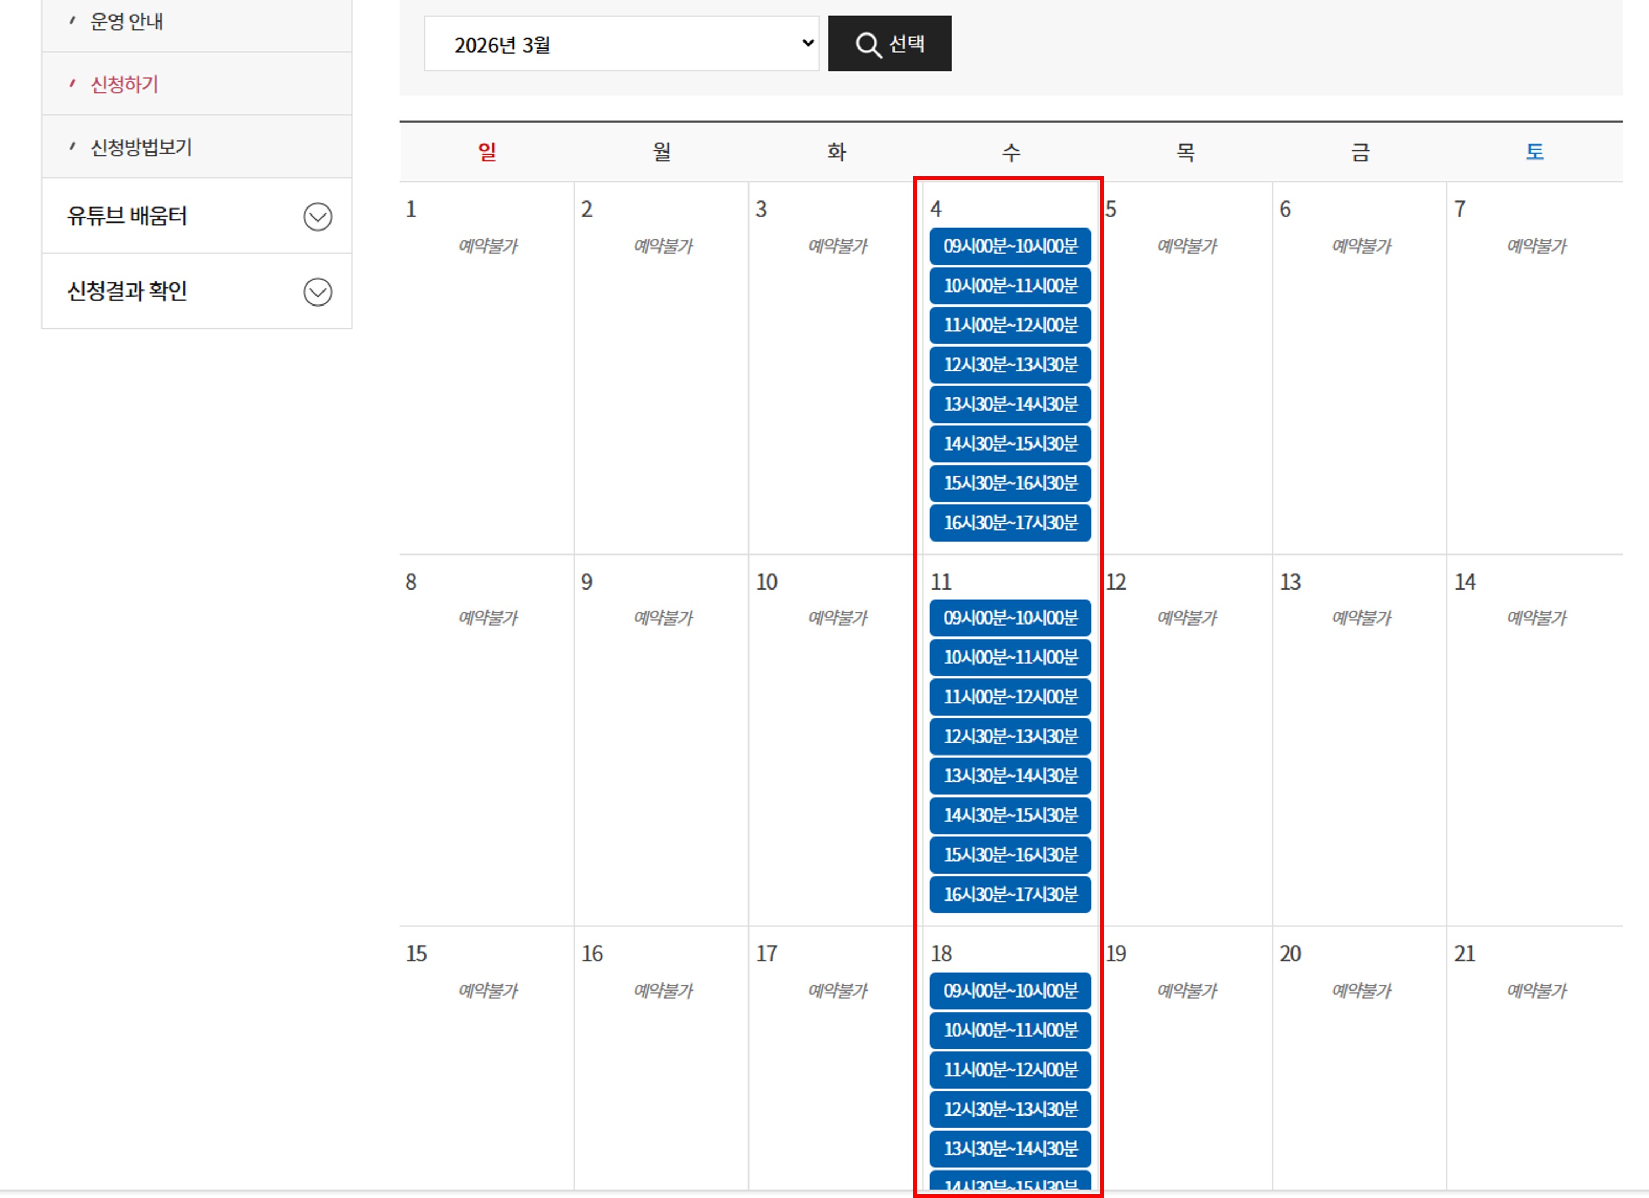
Task: Select March 18 slot 11시00분~12시00분
Action: pyautogui.click(x=1009, y=1069)
